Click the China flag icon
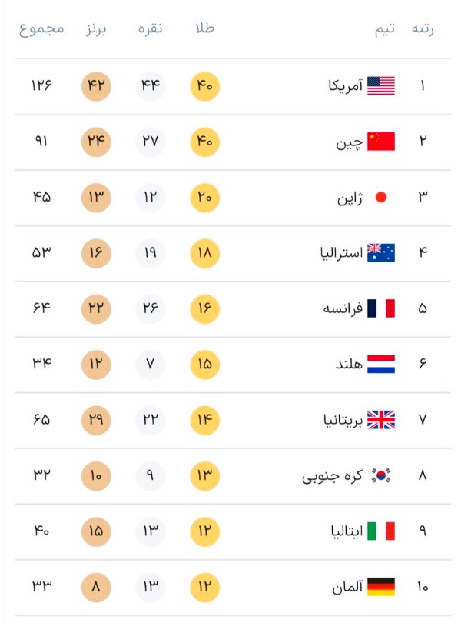Screen dimensions: 461x623 coord(381,142)
